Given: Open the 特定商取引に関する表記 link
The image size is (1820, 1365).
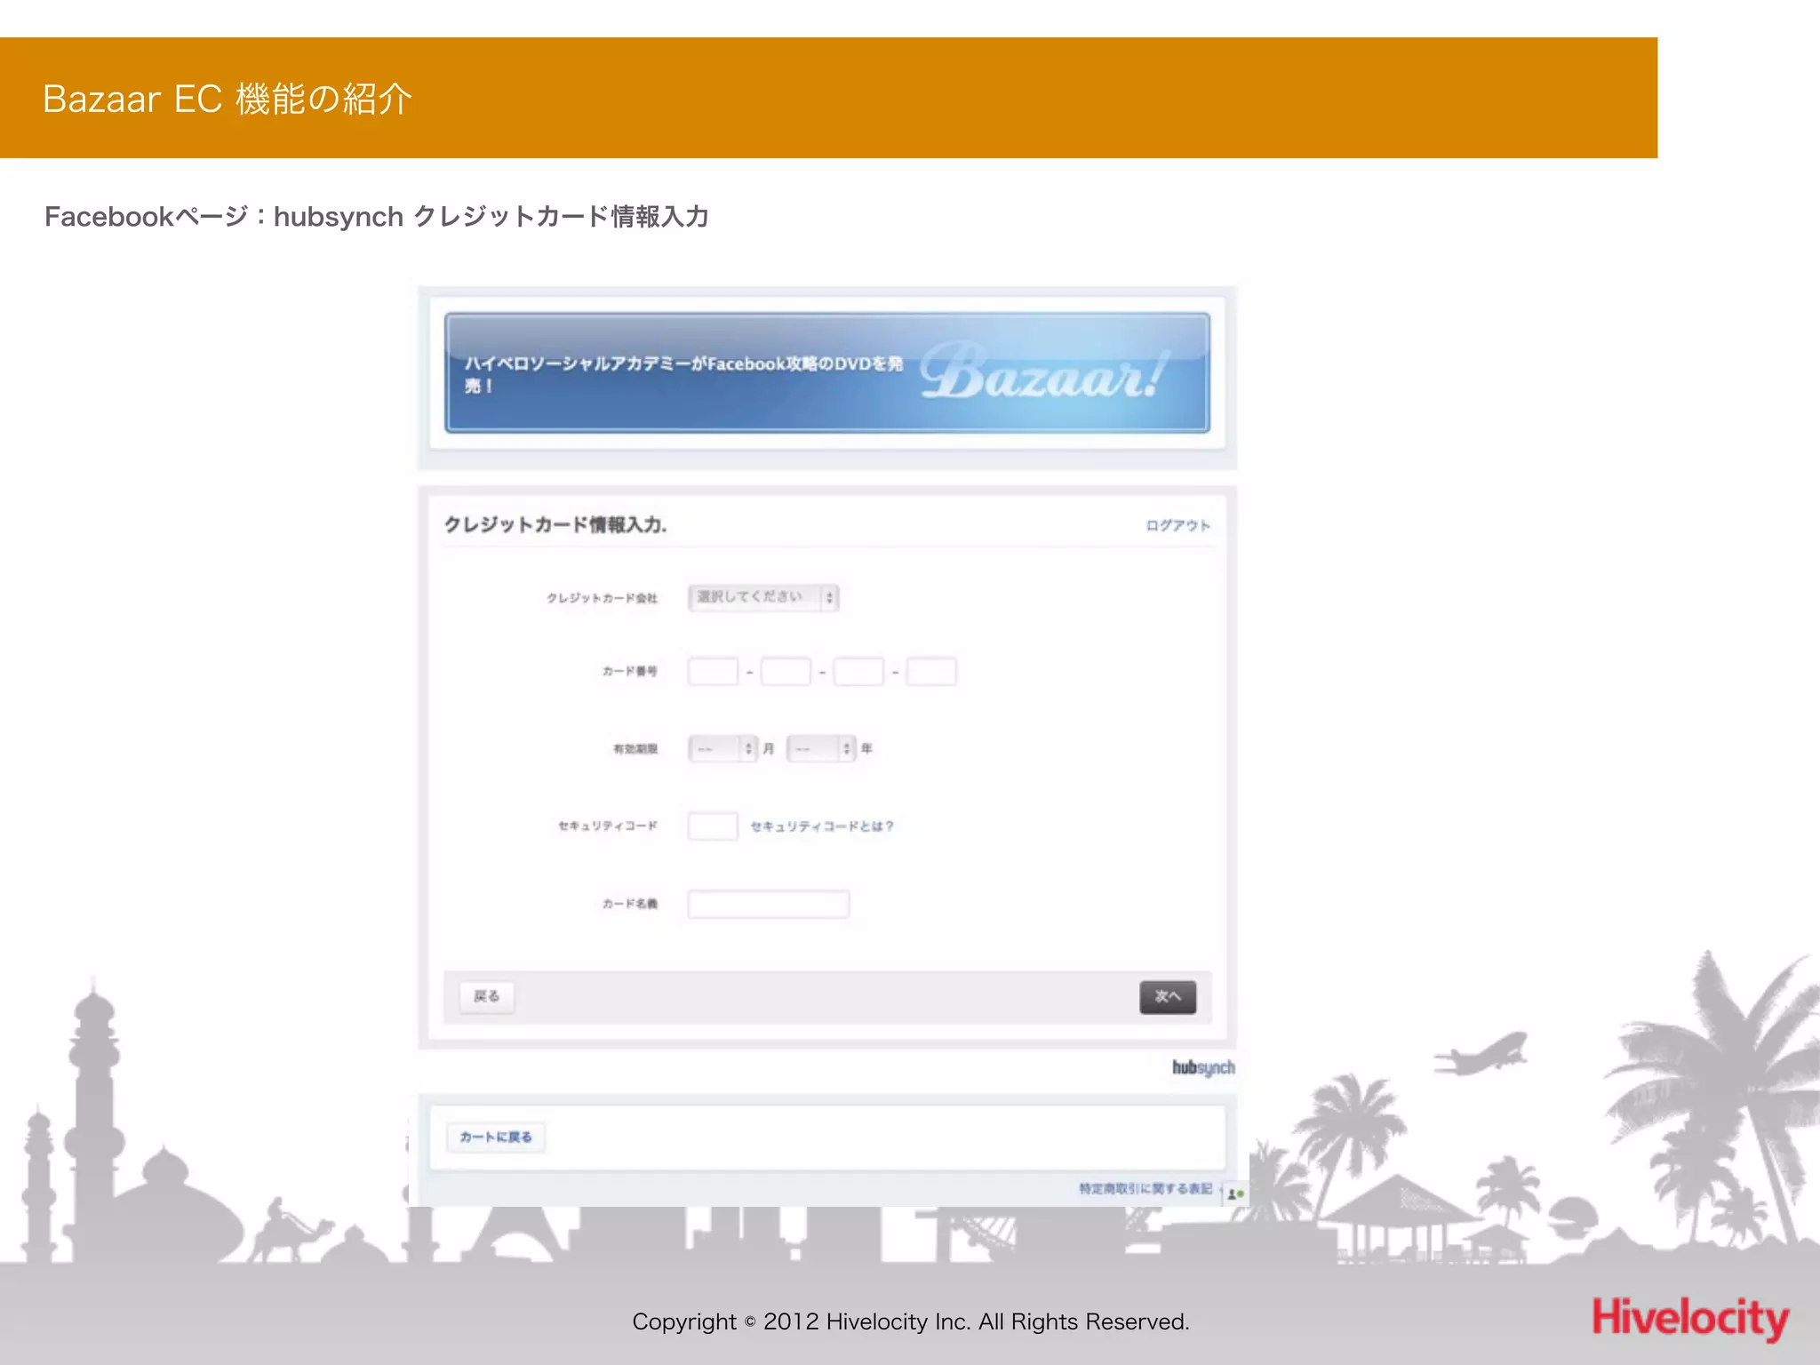Looking at the screenshot, I should coord(1145,1188).
